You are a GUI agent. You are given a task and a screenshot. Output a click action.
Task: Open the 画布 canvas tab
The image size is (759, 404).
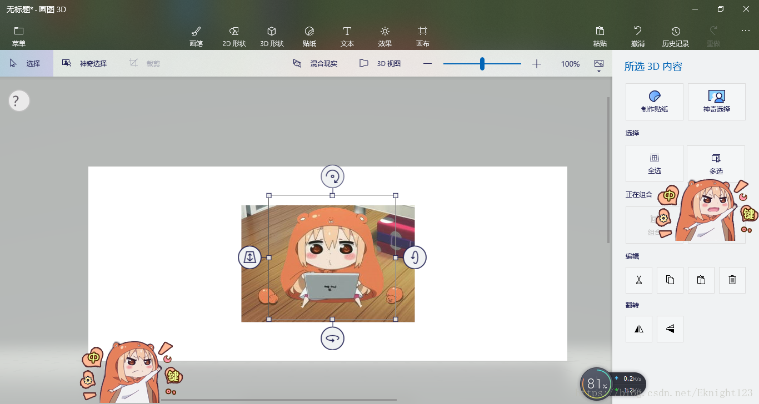pos(423,36)
